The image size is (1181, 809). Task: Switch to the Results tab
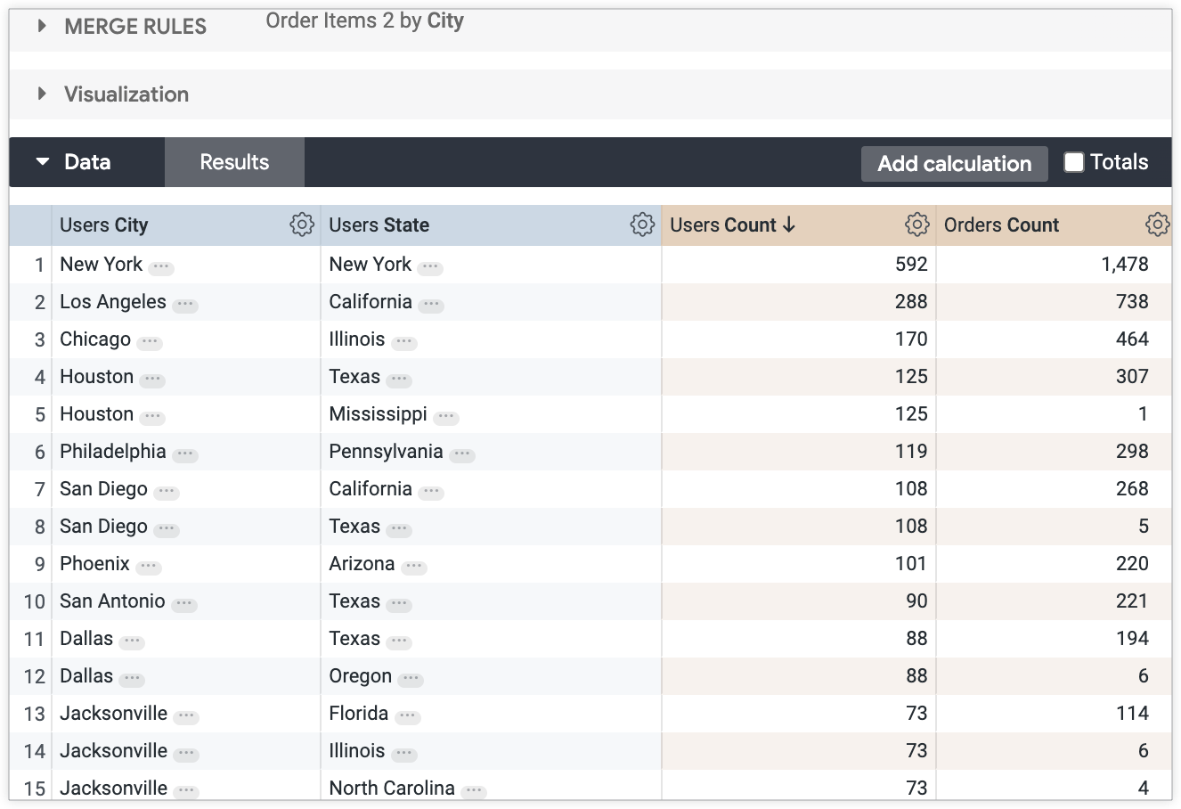click(x=233, y=161)
